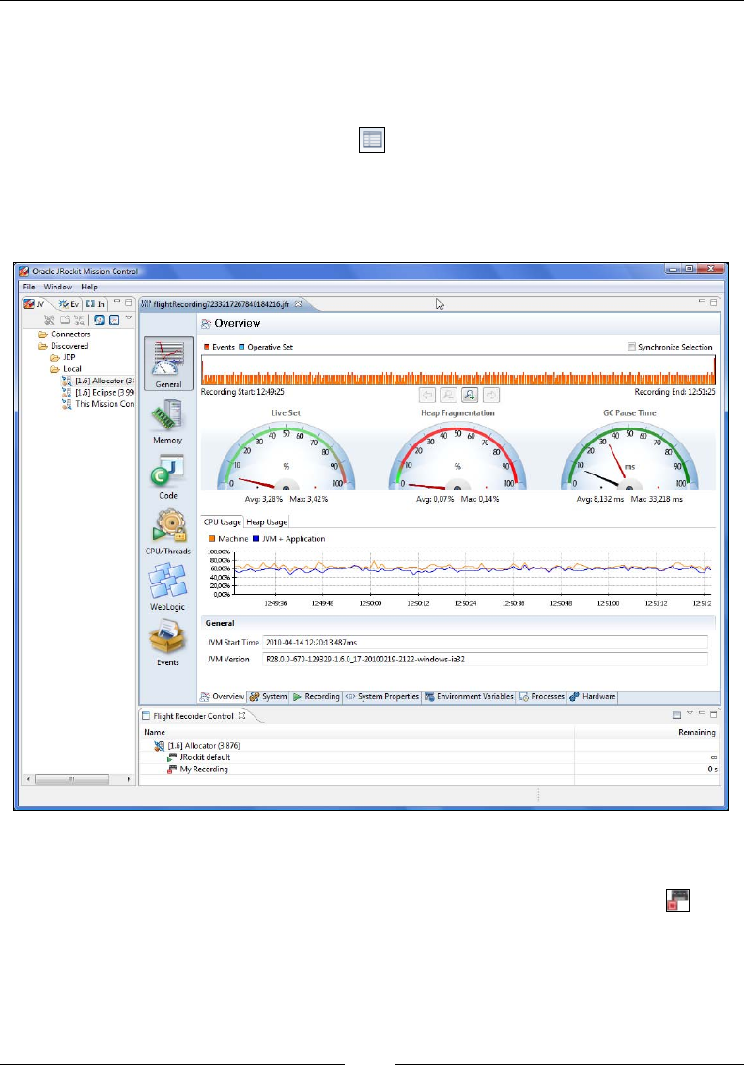Click the third toolbar icon in JVM Browser

click(80, 319)
